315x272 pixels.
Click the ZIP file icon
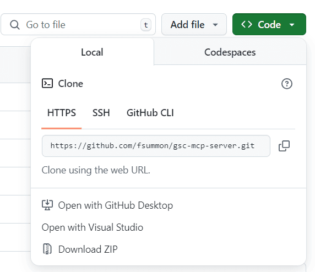(47, 249)
